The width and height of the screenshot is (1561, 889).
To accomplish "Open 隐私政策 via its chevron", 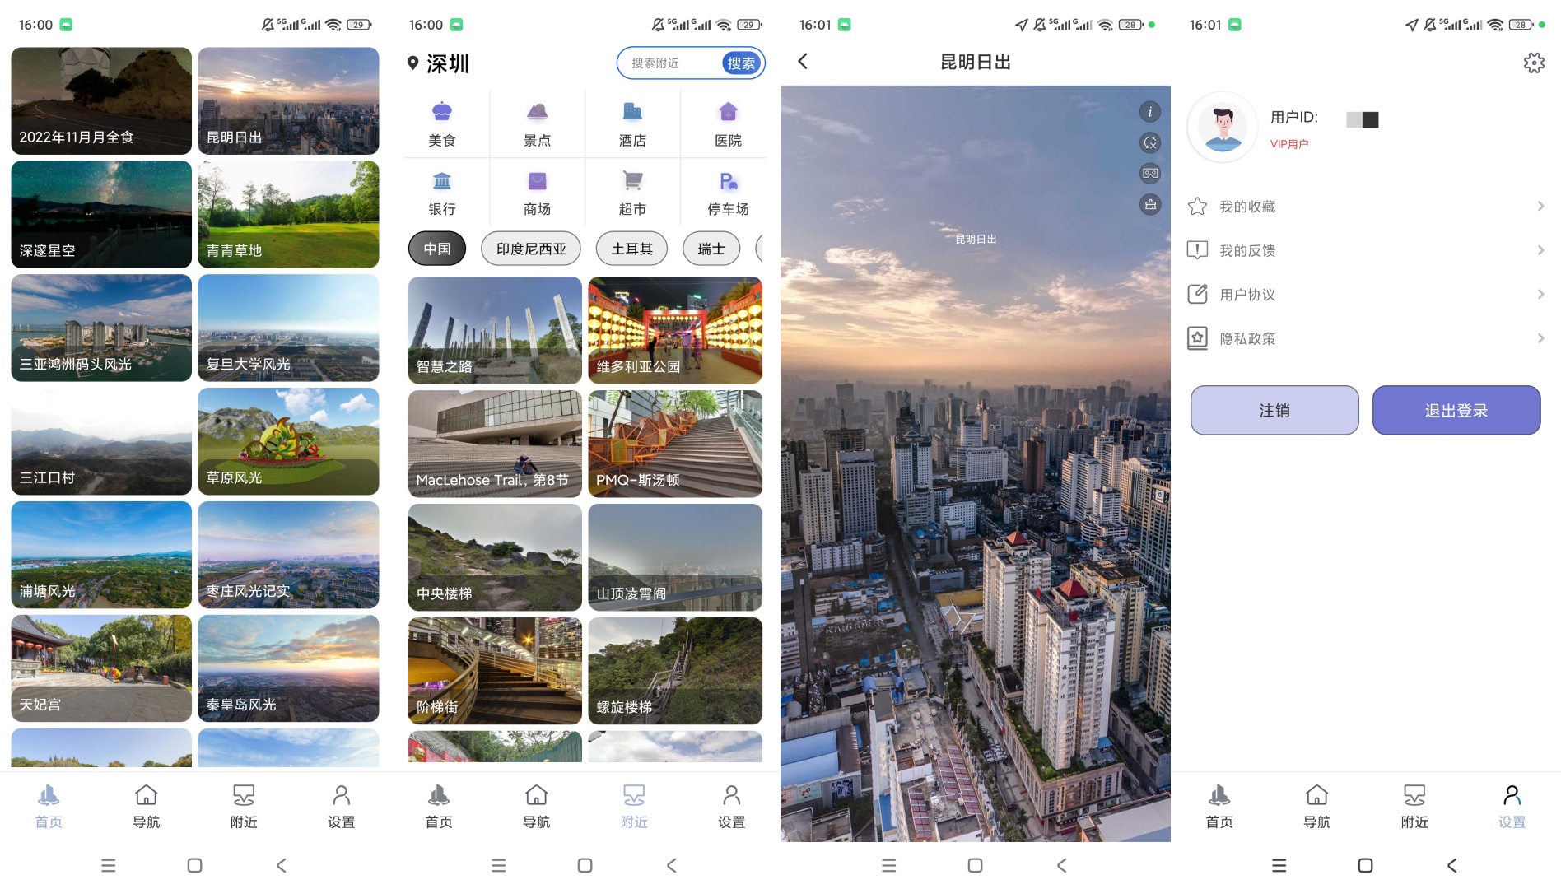I will tap(1540, 338).
